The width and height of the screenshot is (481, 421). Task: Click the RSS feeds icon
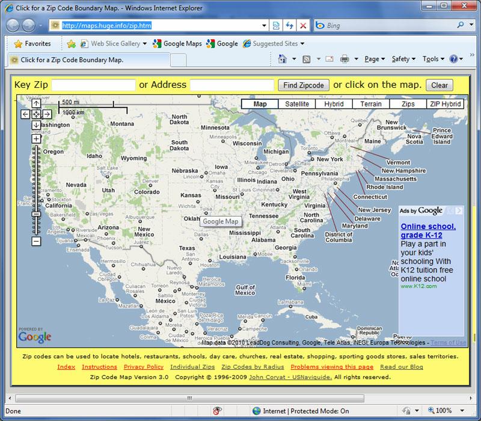pyautogui.click(x=306, y=59)
